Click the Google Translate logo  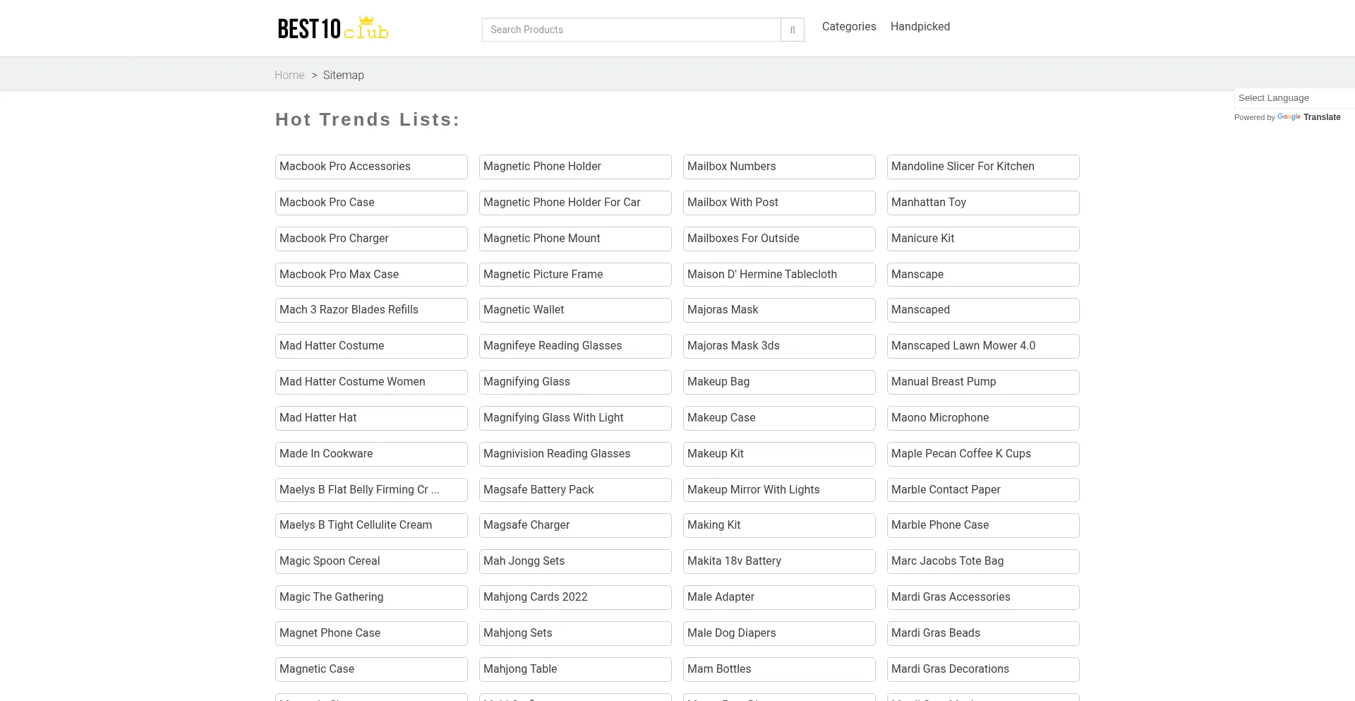(x=1288, y=117)
